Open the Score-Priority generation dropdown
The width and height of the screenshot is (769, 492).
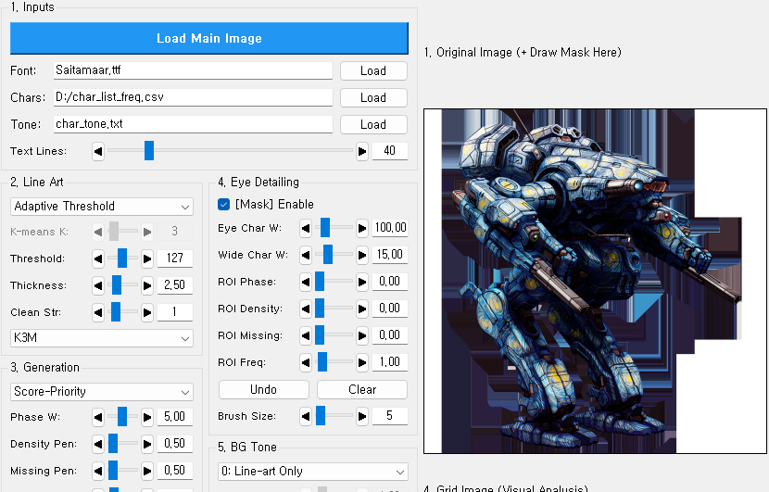tap(102, 392)
